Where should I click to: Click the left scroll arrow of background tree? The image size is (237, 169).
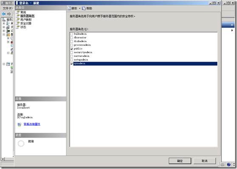coord(3,159)
